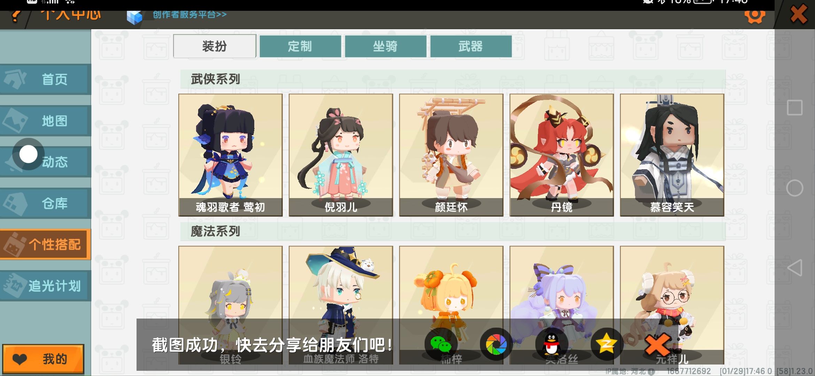Share screenshot via QQ penguin icon

(x=551, y=344)
